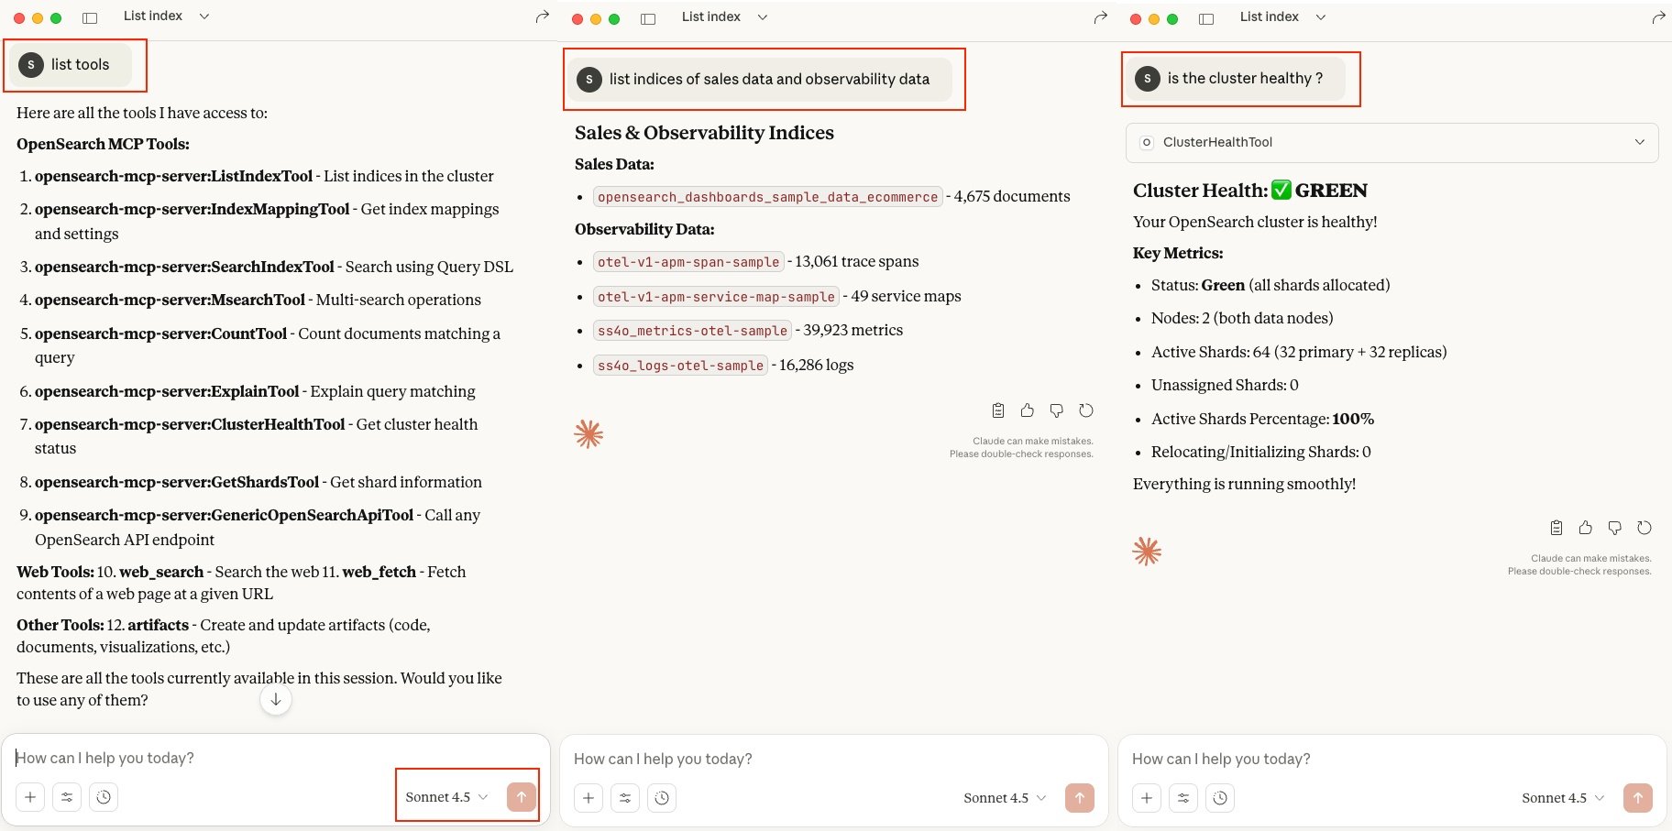1672x831 pixels.
Task: Click the share arrow icon in right window
Action: 1658,16
